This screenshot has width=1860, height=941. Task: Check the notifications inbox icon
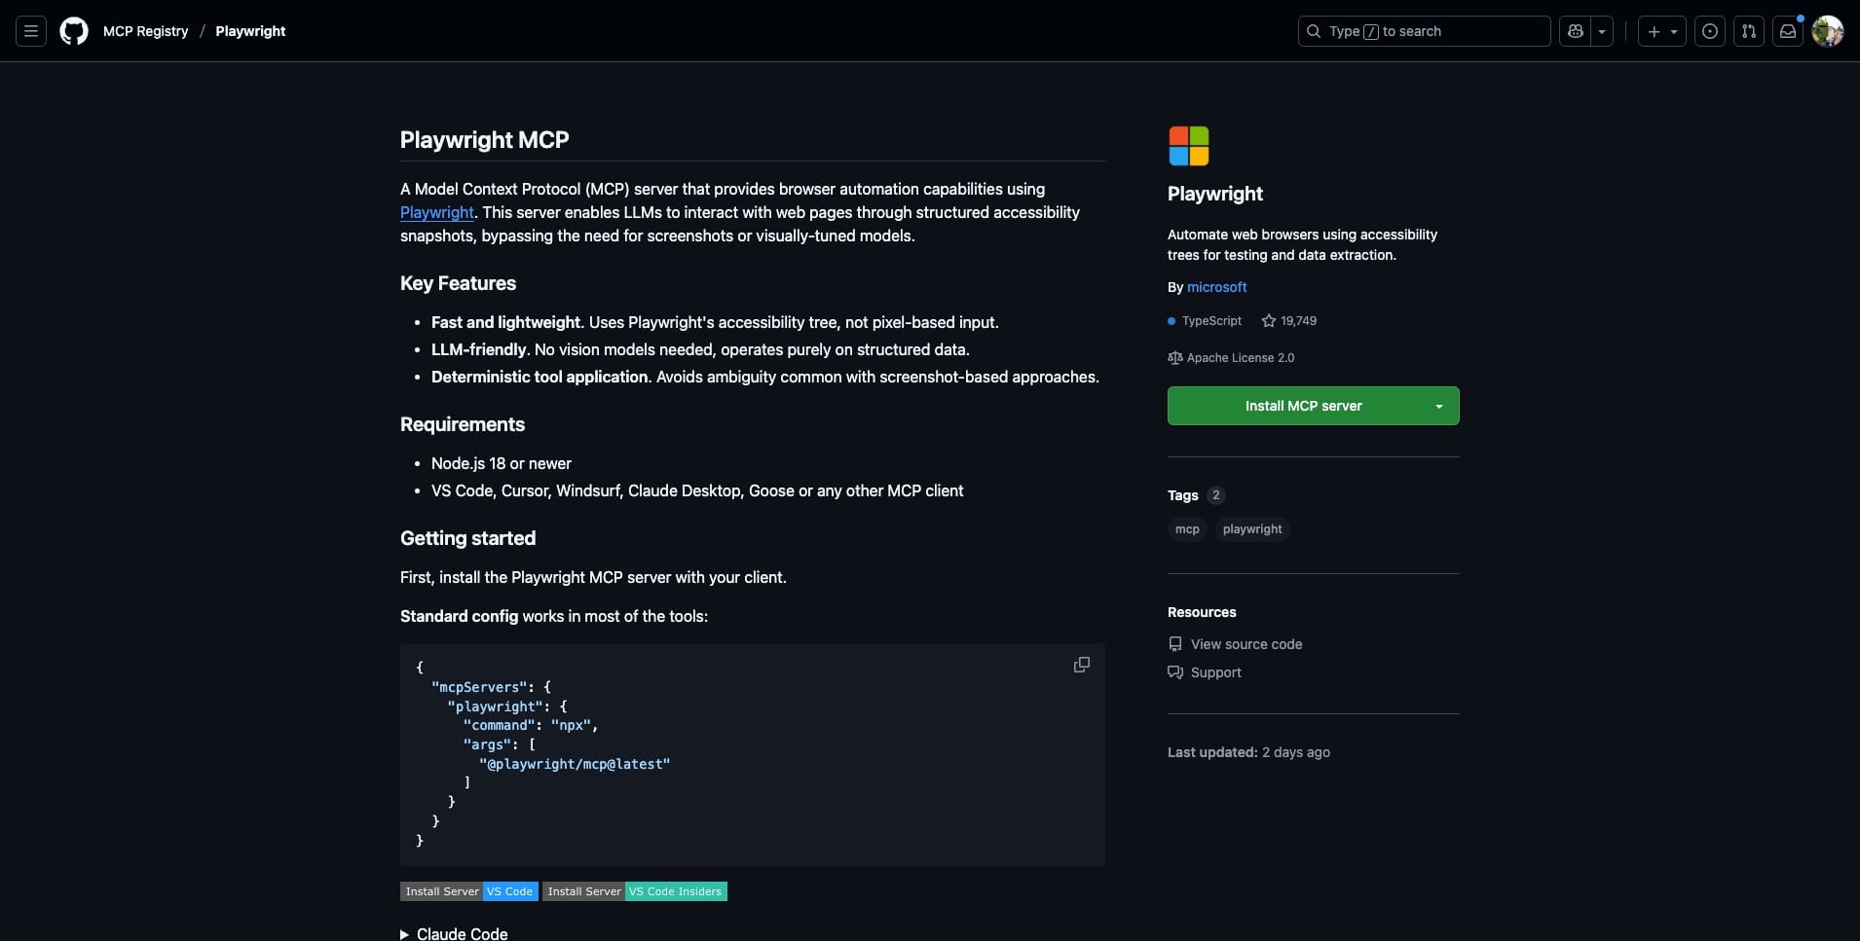click(1787, 31)
